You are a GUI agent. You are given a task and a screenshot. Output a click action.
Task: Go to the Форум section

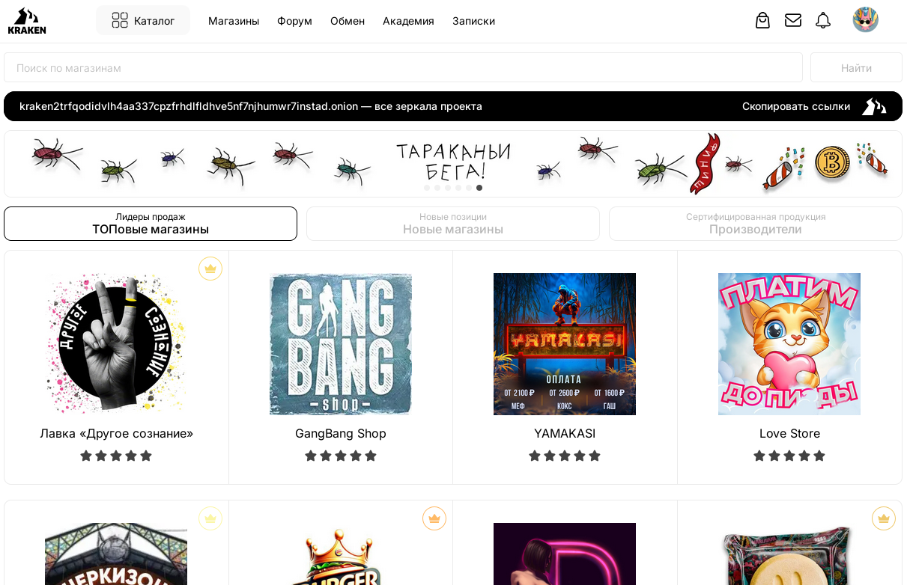pyautogui.click(x=294, y=21)
